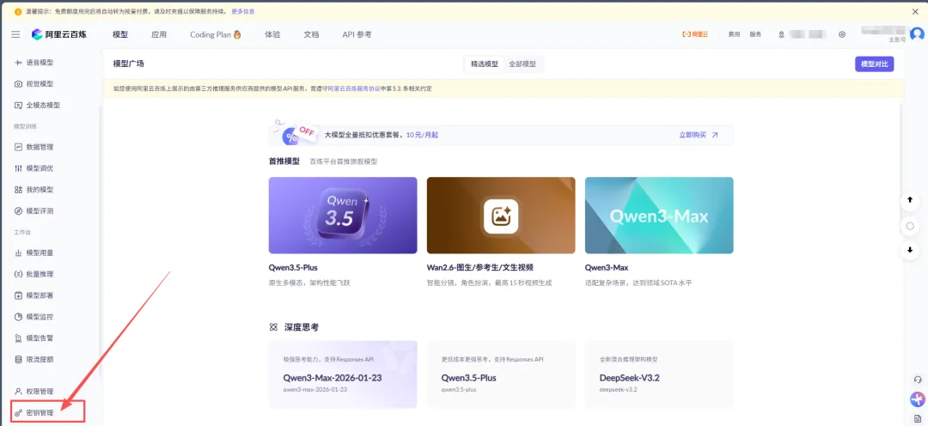928x426 pixels.
Task: Open the qwen3.5-plus deep thinking card
Action: (x=501, y=374)
